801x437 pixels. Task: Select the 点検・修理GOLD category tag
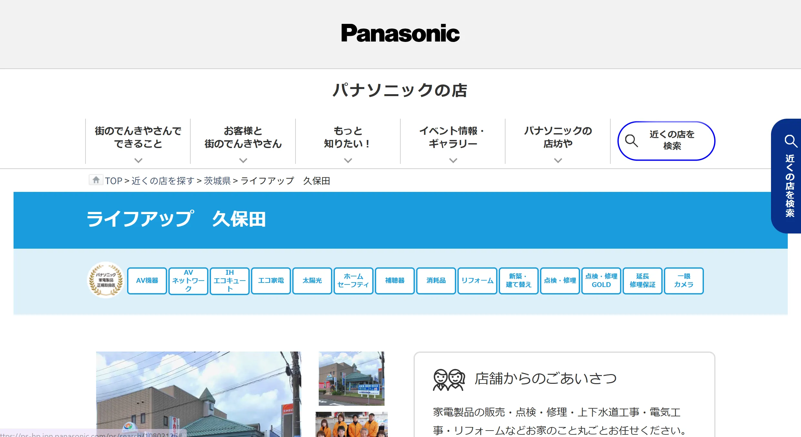tap(601, 281)
